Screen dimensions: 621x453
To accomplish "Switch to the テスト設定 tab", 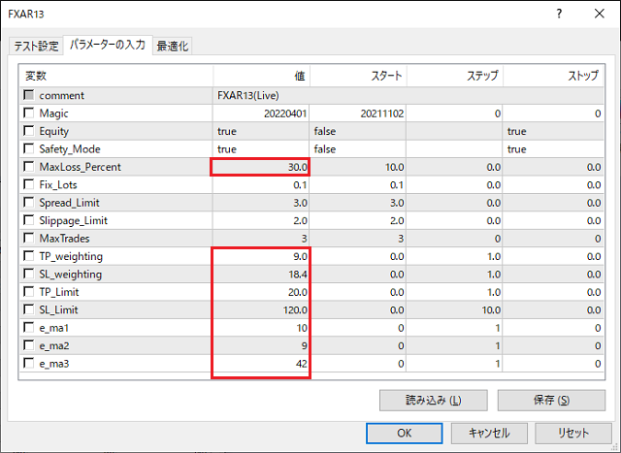I will [x=36, y=46].
